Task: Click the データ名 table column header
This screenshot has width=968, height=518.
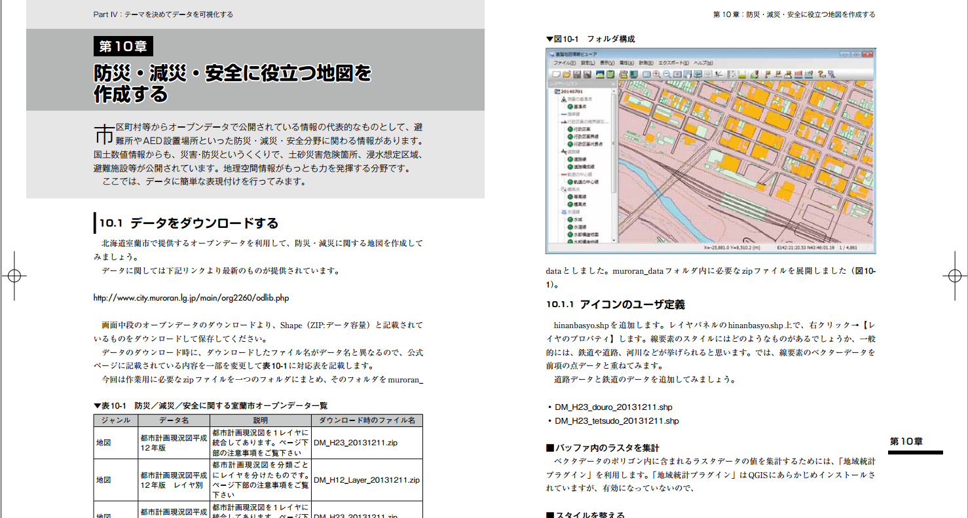Action: 174,420
